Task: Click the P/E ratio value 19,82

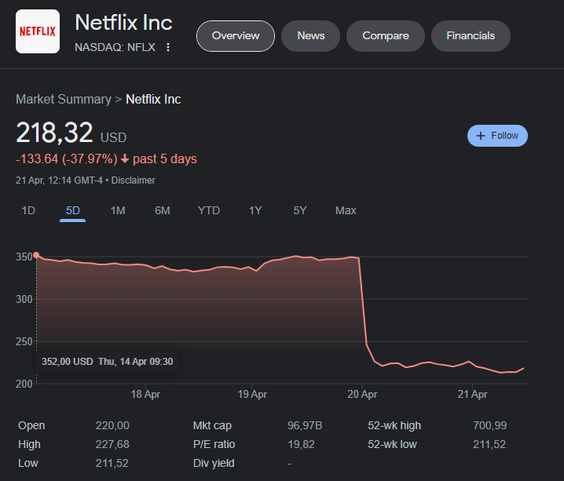Action: tap(301, 444)
